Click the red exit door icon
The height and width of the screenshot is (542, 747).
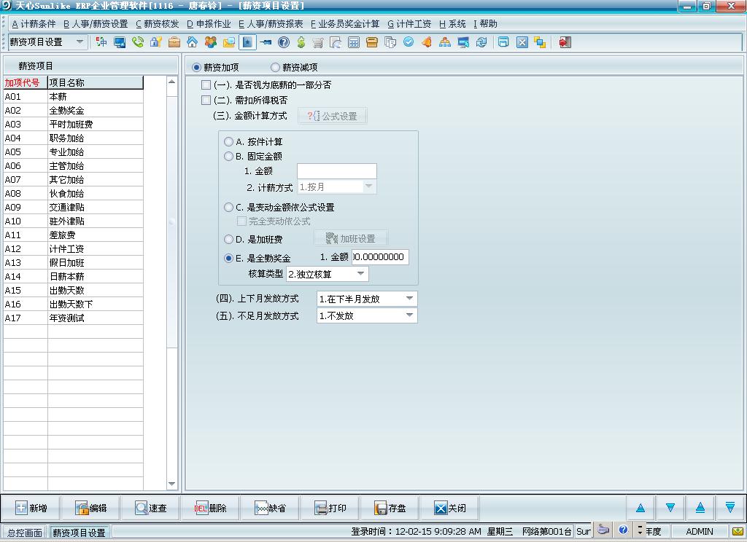tap(565, 42)
